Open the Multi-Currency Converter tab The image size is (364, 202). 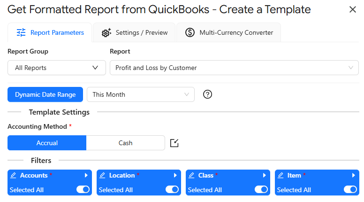(x=228, y=32)
